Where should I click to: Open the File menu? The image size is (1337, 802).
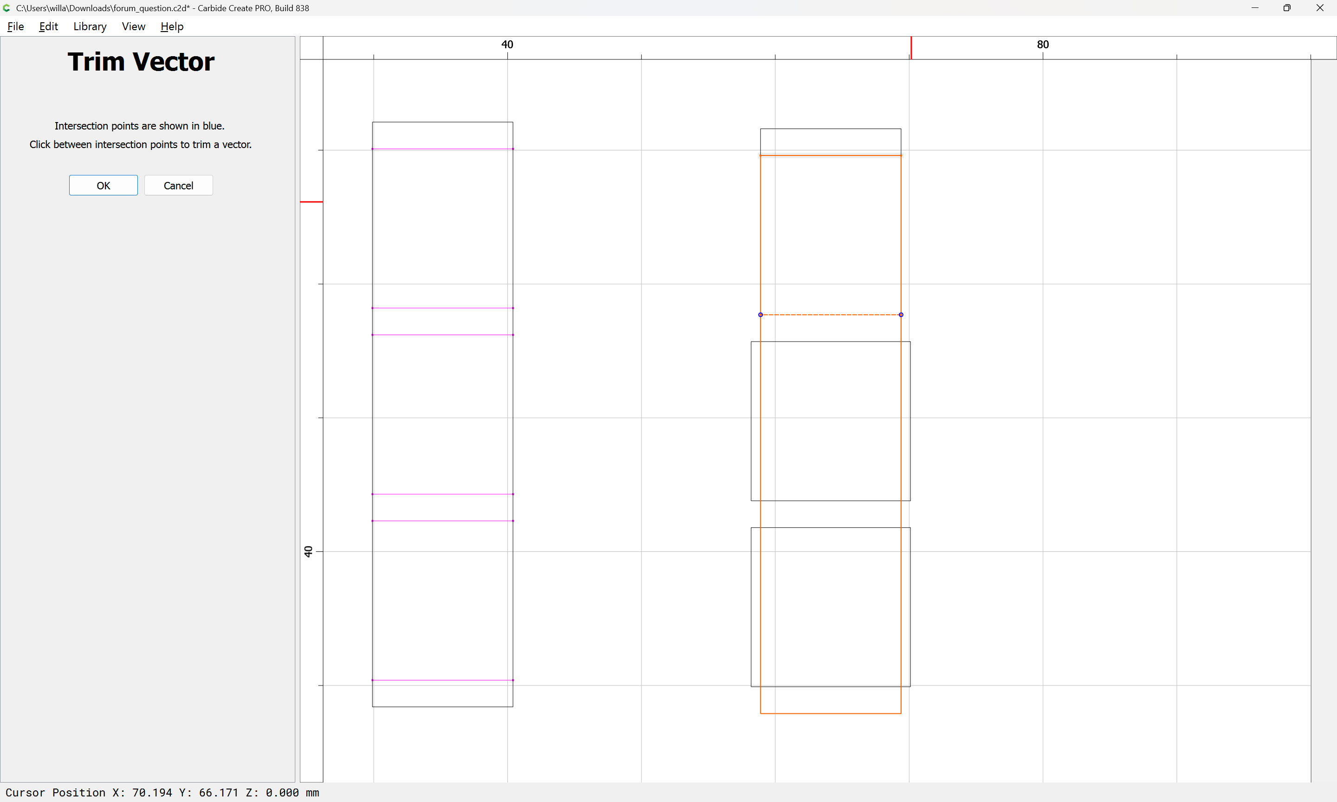(16, 26)
